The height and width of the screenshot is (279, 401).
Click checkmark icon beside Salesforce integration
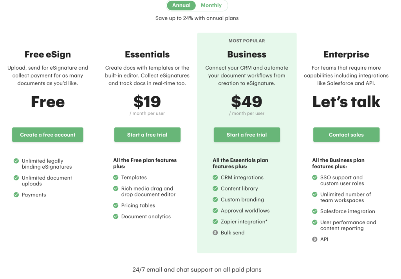[x=315, y=211]
